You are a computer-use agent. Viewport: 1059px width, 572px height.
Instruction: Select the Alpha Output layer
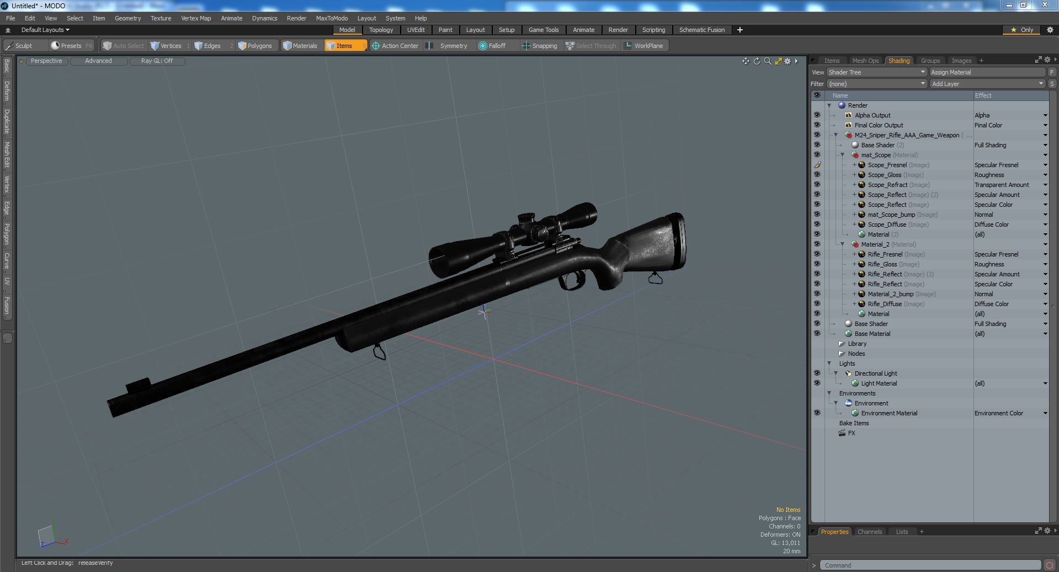[872, 115]
